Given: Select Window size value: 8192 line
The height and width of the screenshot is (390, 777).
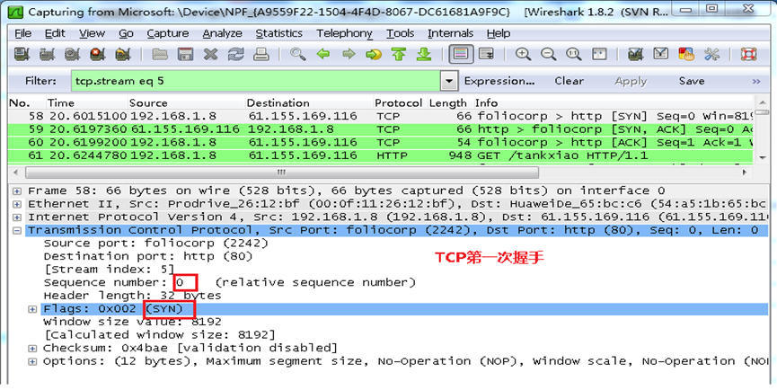Looking at the screenshot, I should (x=132, y=322).
